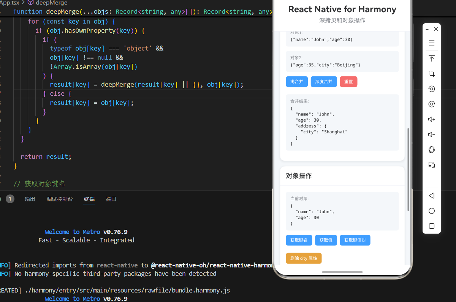
Task: Tap the emulator Recents square button
Action: click(432, 226)
